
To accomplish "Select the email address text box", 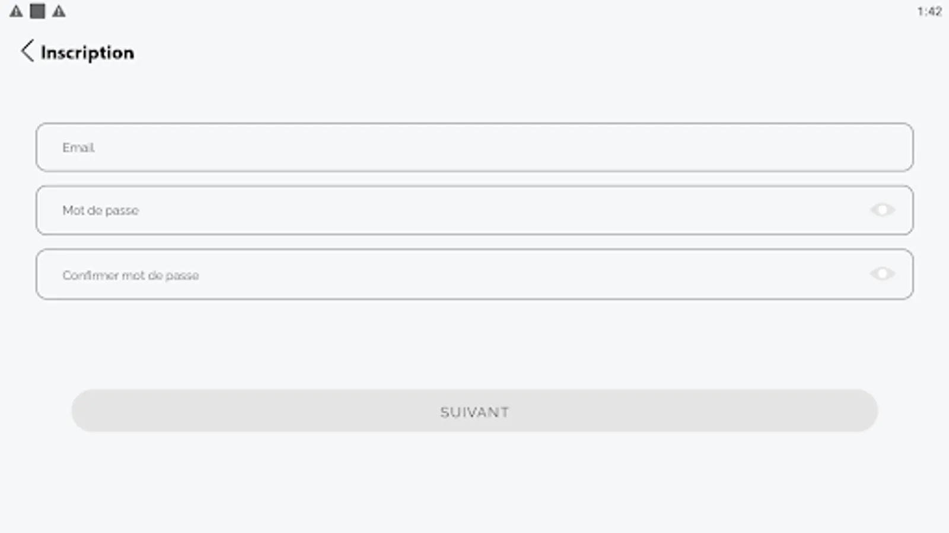I will 474,147.
